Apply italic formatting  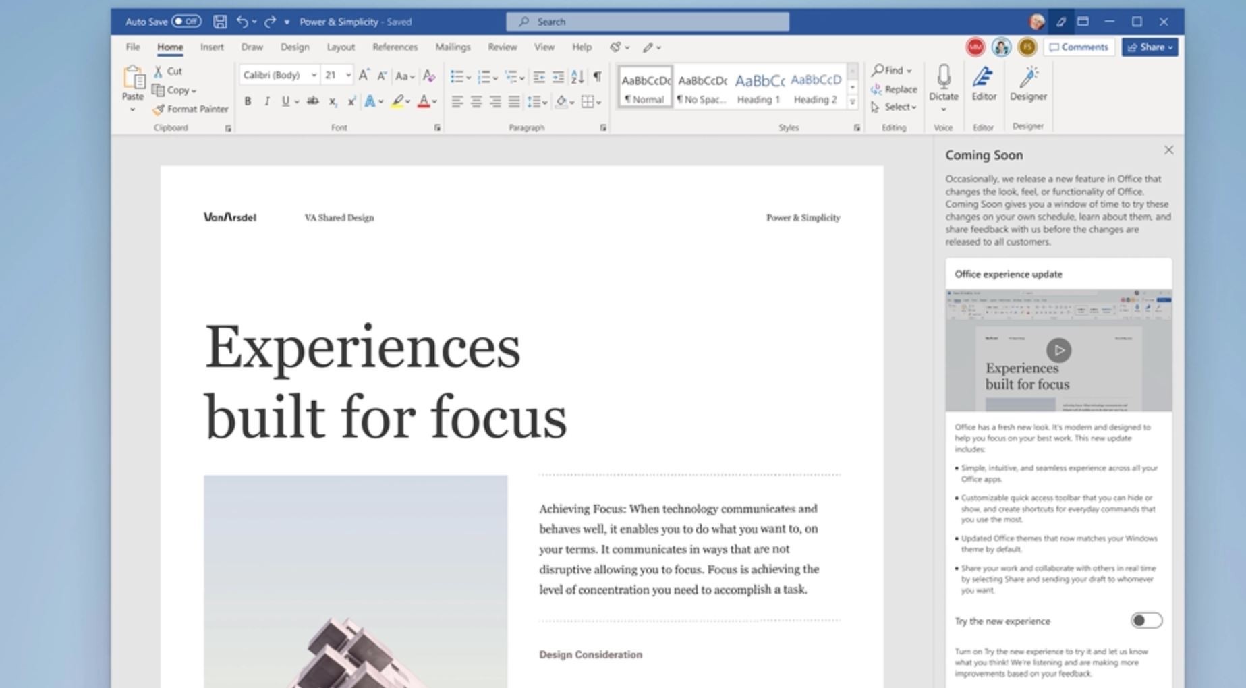[x=267, y=101]
